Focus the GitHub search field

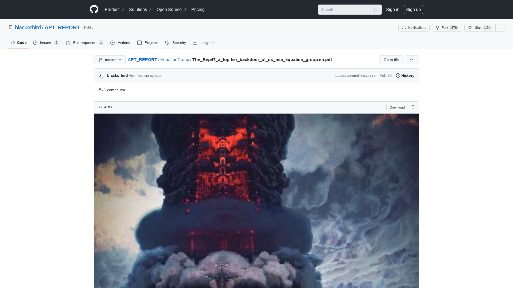coord(350,10)
